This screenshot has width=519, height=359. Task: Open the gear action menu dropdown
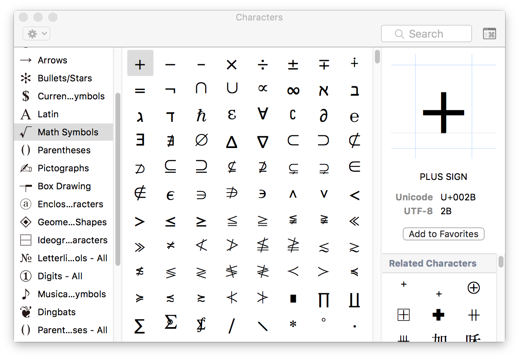[x=37, y=34]
